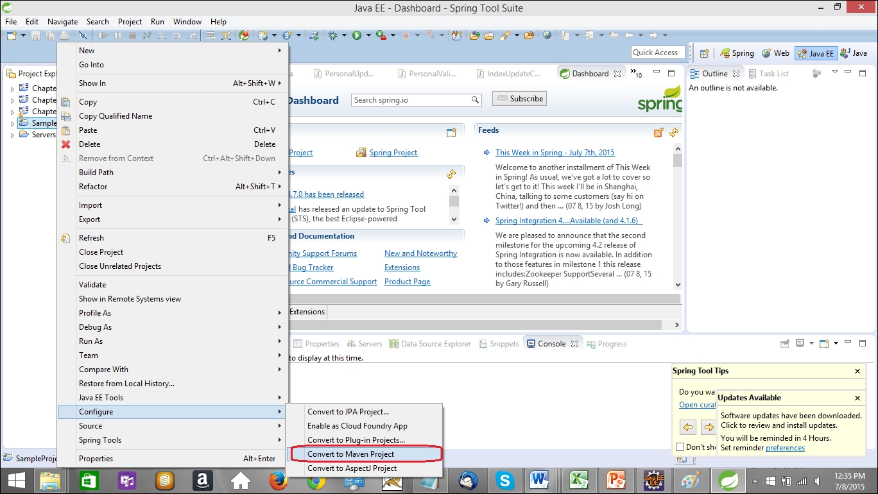
Task: Click the RSS feed icon in Feeds
Action: point(658,133)
